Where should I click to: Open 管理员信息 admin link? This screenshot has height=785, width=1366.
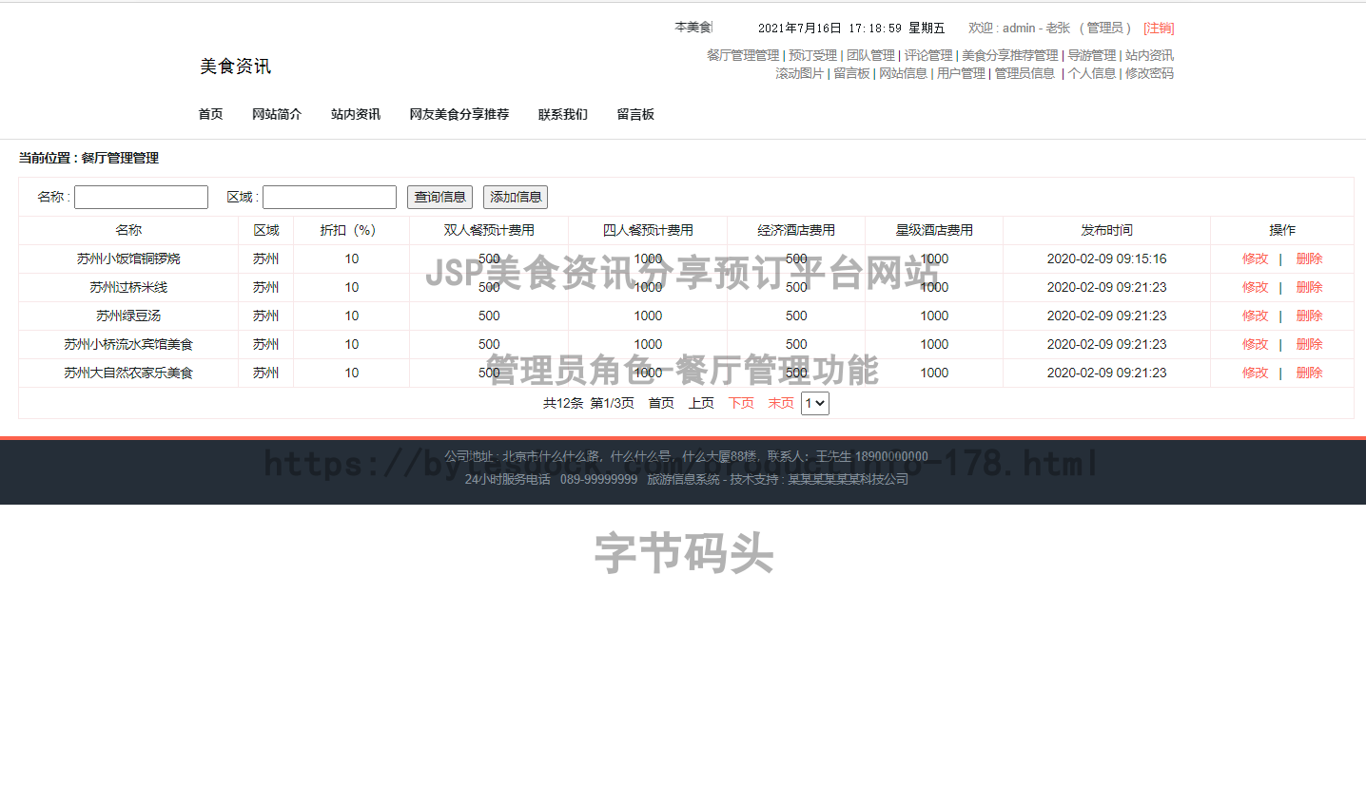point(1024,73)
